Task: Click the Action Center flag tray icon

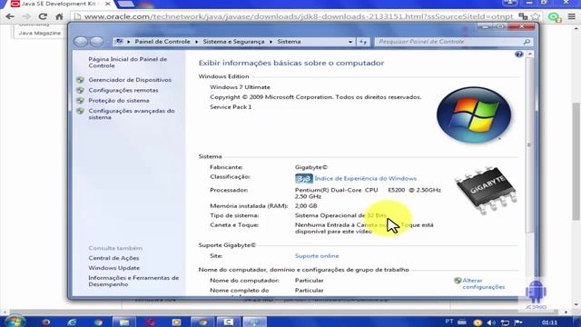Action: pos(518,322)
